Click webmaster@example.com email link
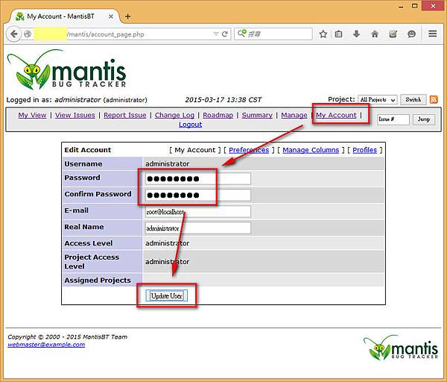The image size is (447, 382). pos(46,345)
